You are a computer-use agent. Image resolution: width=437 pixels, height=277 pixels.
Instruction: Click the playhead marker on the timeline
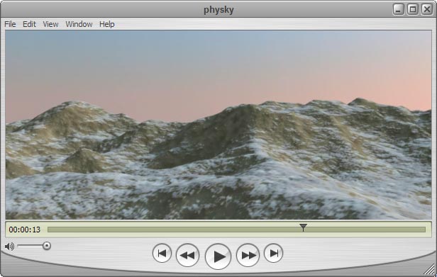tap(303, 227)
